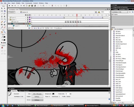This screenshot has height=107, width=134.
Task: Toggle lock on Layer 16
Action: [28, 22]
